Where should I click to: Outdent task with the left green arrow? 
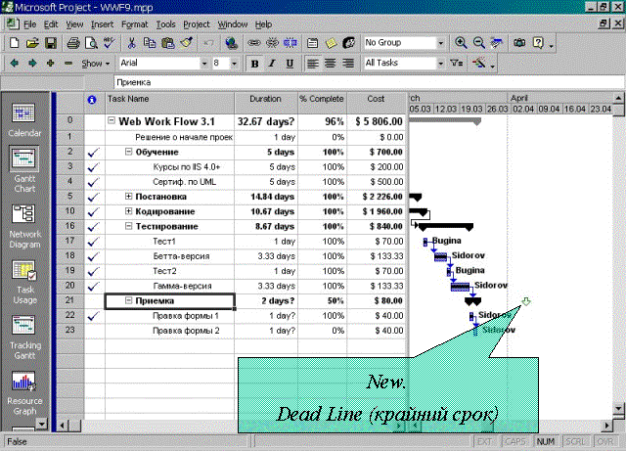[x=15, y=64]
